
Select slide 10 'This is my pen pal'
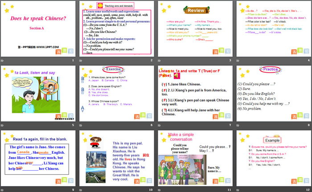pos(117,158)
